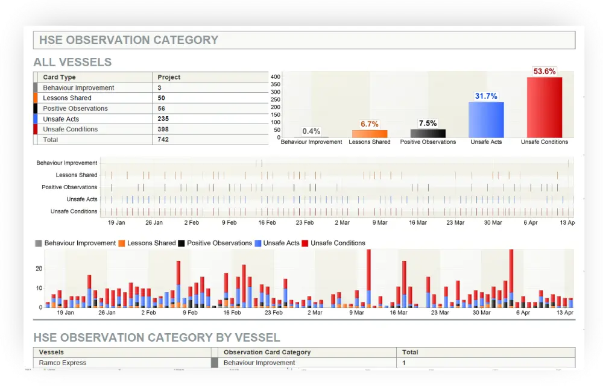Select the Unsafe Conditions table row
Screen dimensions: 603x388
[x=151, y=129]
